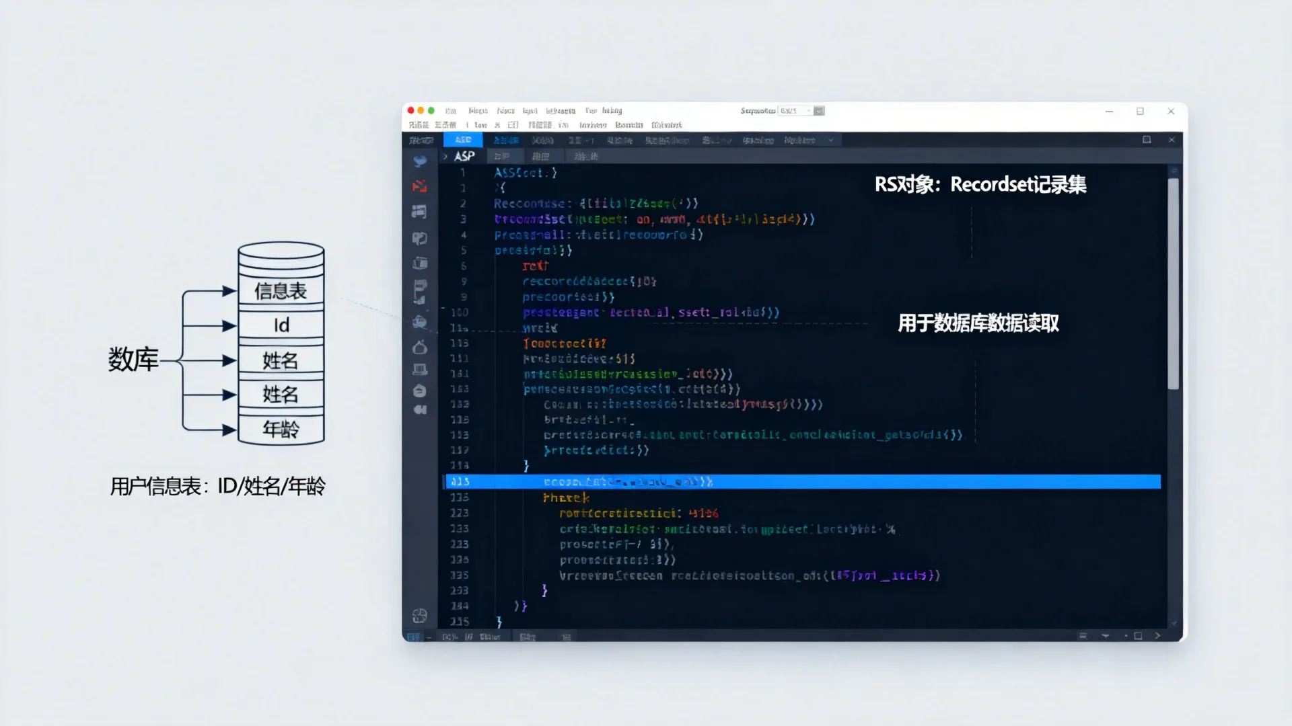This screenshot has width=1292, height=726.
Task: Click the 年龄 cell in the database diagram
Action: click(x=281, y=429)
